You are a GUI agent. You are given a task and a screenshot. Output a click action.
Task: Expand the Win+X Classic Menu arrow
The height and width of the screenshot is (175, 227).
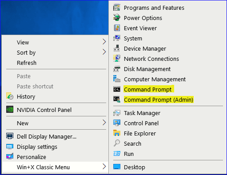click(x=104, y=167)
